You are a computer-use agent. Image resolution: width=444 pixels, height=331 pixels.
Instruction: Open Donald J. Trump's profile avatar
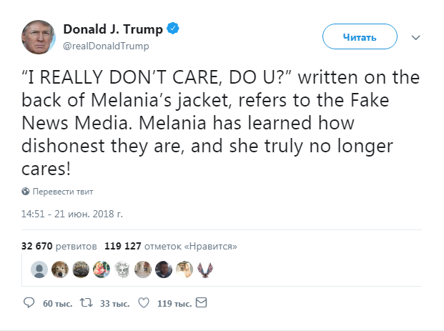pos(39,37)
